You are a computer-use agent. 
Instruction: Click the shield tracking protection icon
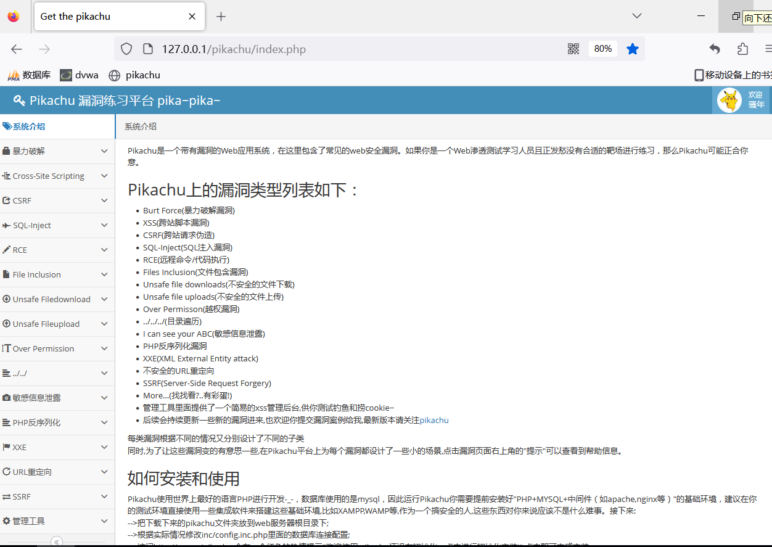pos(126,49)
